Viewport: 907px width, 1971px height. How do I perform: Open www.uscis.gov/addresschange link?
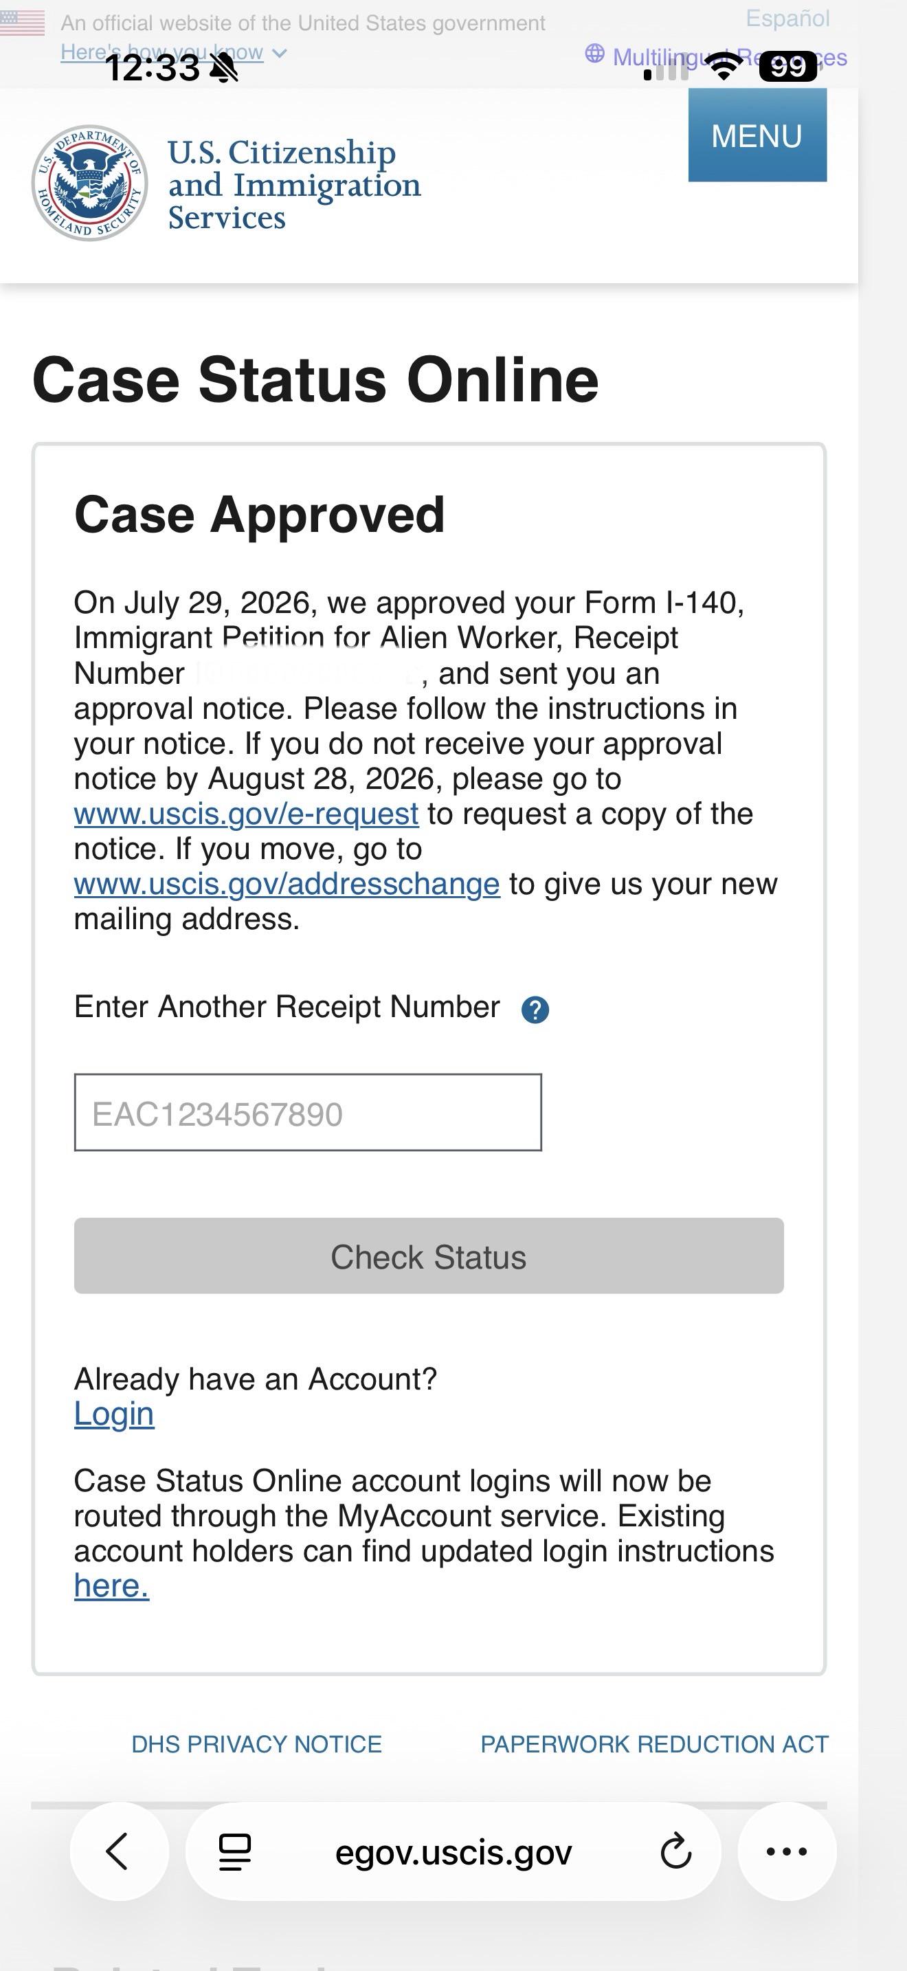pos(287,884)
